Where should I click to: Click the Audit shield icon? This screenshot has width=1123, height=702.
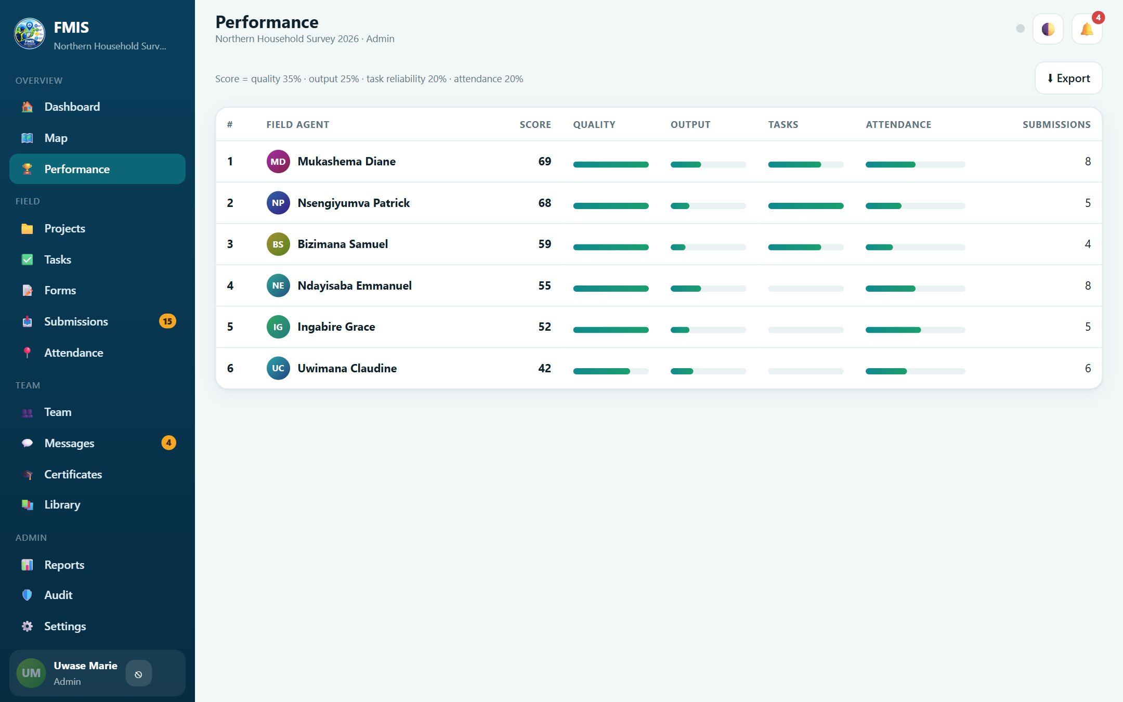(27, 595)
